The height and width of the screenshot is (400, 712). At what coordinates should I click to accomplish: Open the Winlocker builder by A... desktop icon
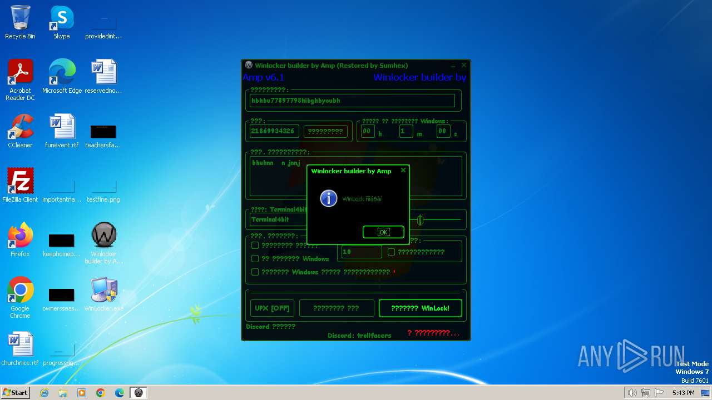[x=103, y=243]
